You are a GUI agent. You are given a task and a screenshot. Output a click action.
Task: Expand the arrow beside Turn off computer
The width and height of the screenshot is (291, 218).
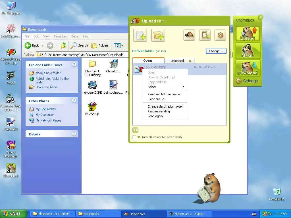coord(139,137)
